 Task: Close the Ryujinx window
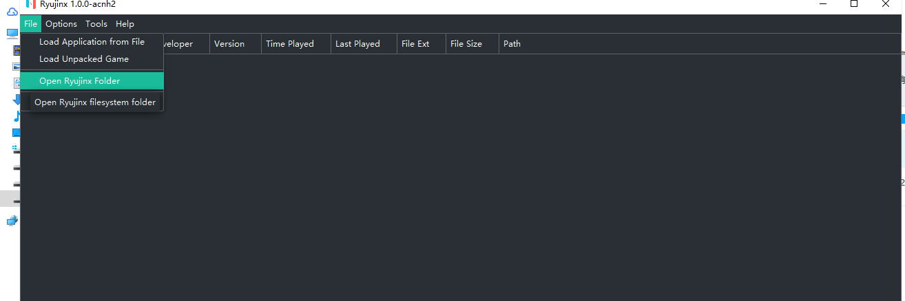886,4
